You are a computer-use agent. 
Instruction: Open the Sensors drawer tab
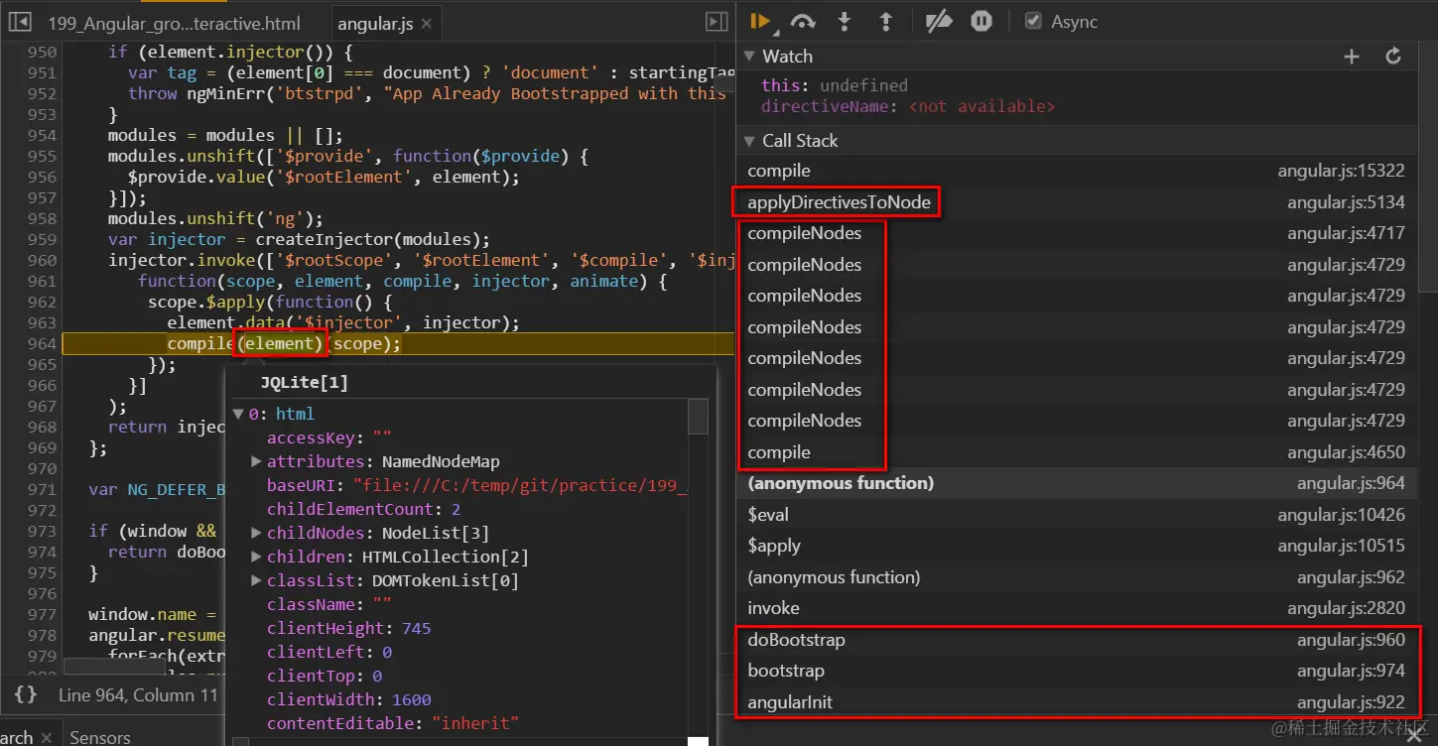tap(100, 737)
